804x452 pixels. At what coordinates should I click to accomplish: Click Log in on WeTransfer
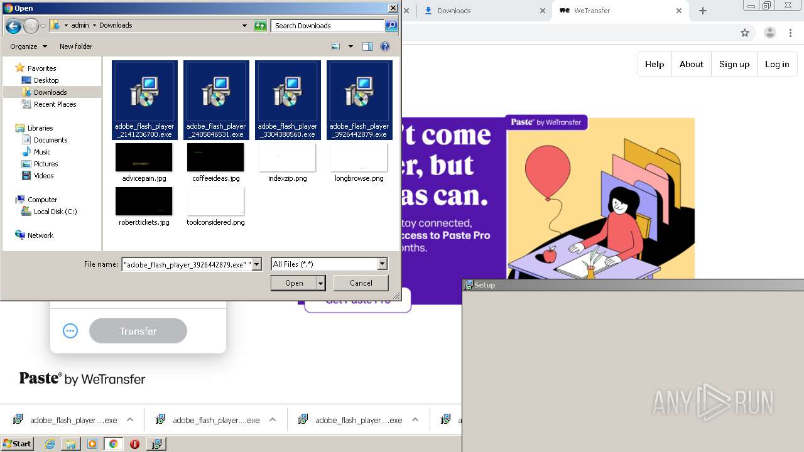click(x=777, y=64)
